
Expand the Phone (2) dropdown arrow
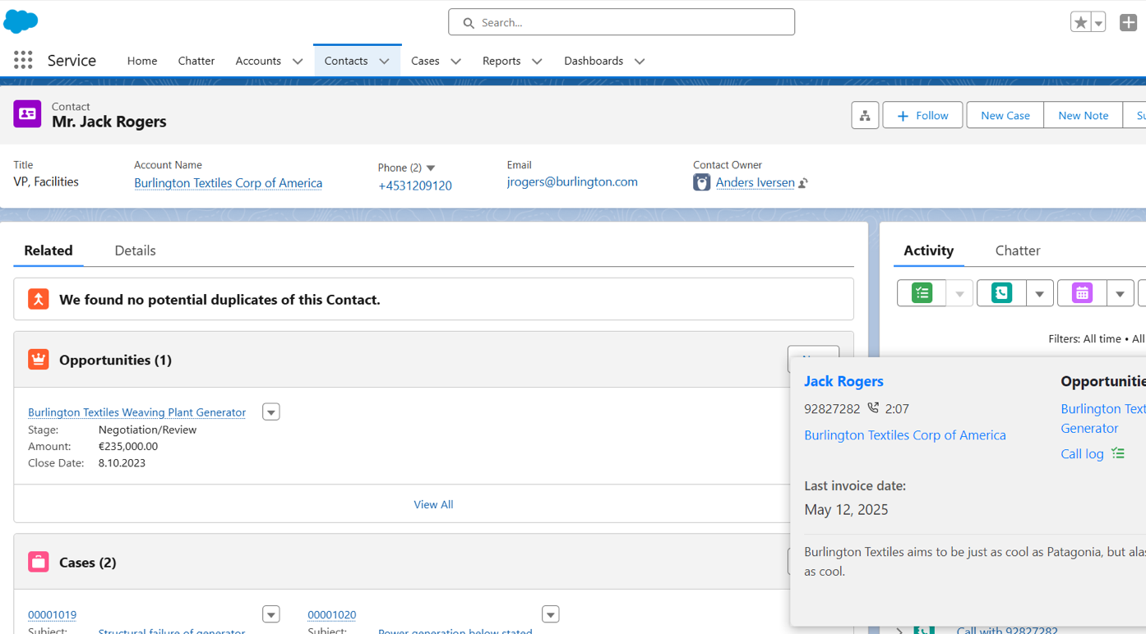pos(431,168)
